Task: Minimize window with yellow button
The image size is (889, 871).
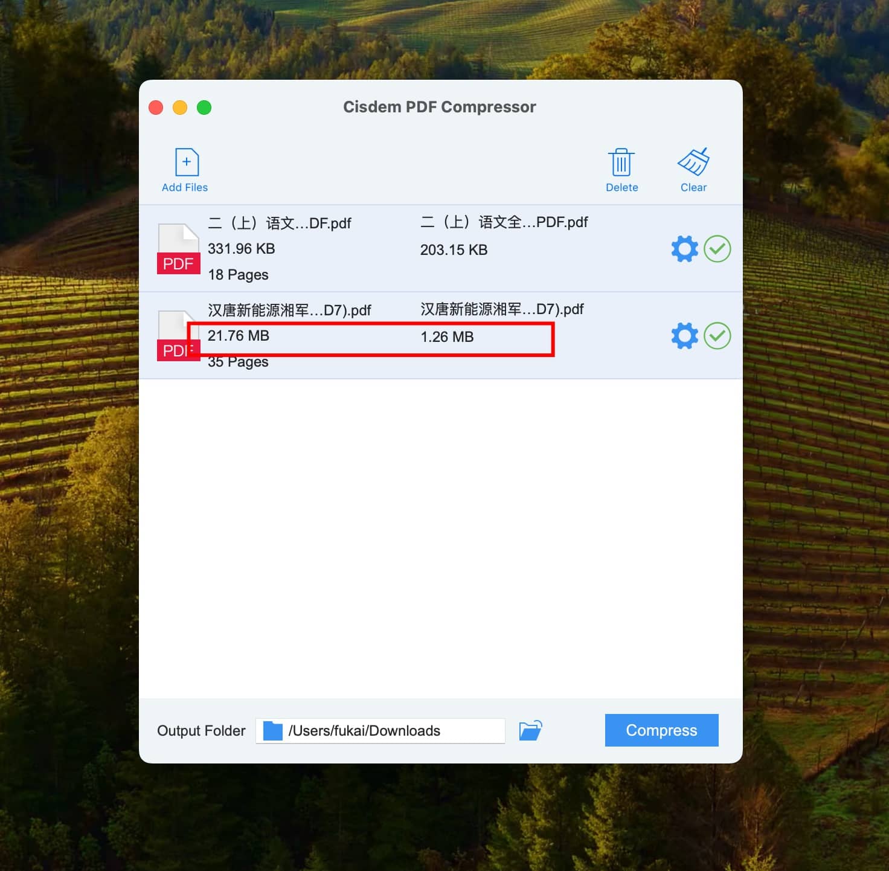Action: coord(180,108)
